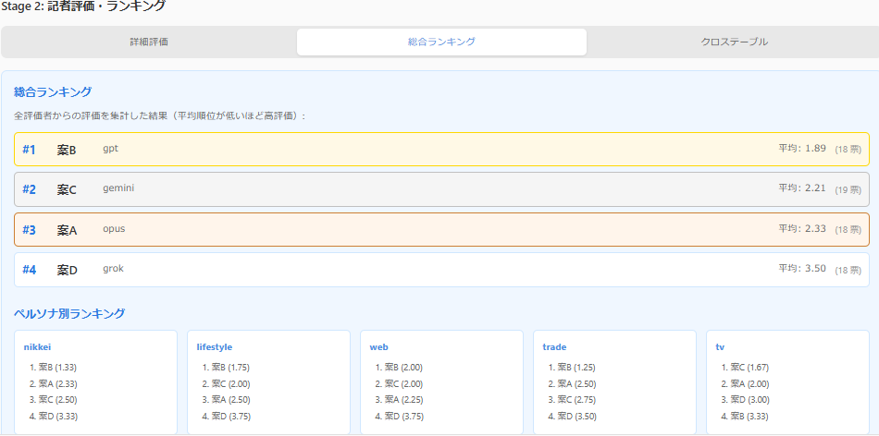Viewport: 879px width, 436px height.
Task: Click the #1 案B gpt ranking row
Action: click(x=441, y=150)
